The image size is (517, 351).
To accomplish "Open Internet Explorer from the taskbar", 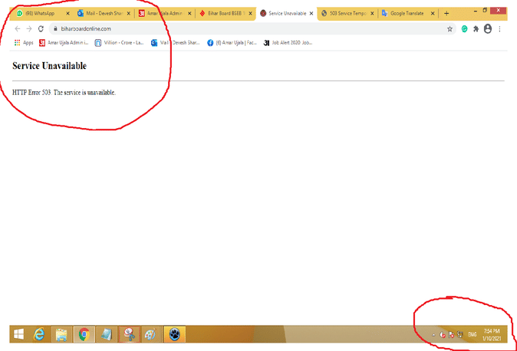I will tap(39, 334).
